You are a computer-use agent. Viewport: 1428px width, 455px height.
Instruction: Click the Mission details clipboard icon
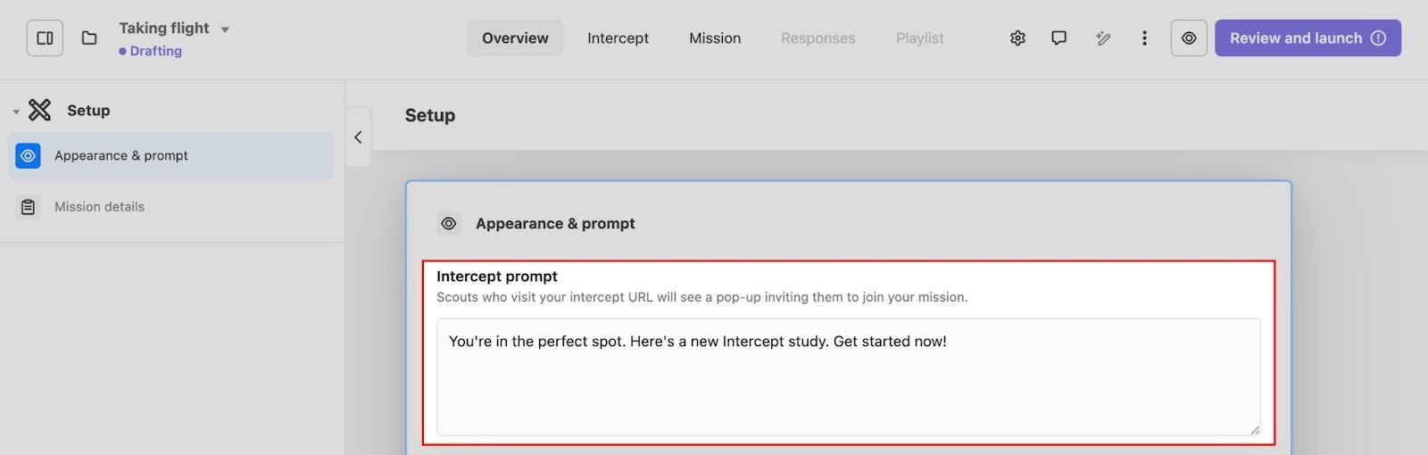click(29, 207)
